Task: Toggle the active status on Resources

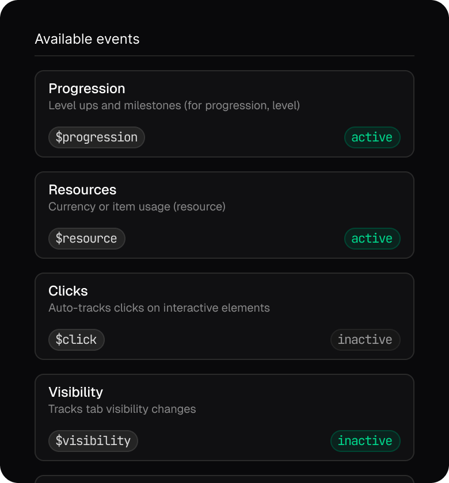Action: click(372, 239)
